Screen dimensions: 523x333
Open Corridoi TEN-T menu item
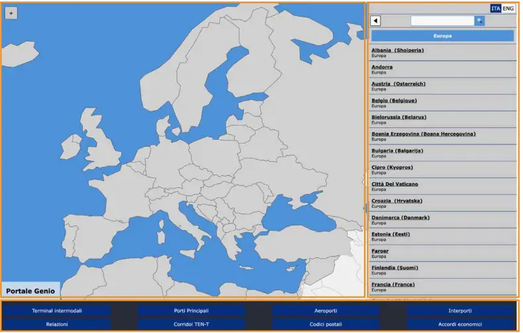click(x=191, y=324)
